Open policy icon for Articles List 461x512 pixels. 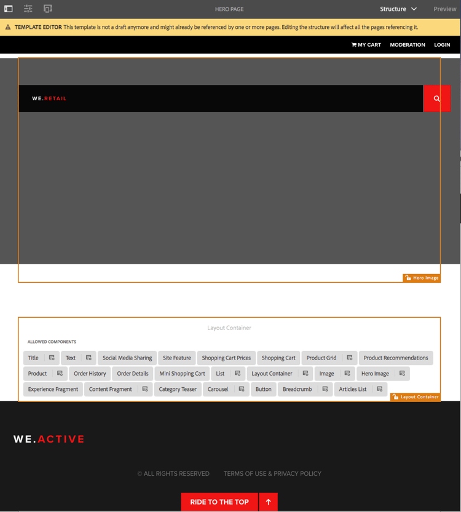[x=379, y=389]
